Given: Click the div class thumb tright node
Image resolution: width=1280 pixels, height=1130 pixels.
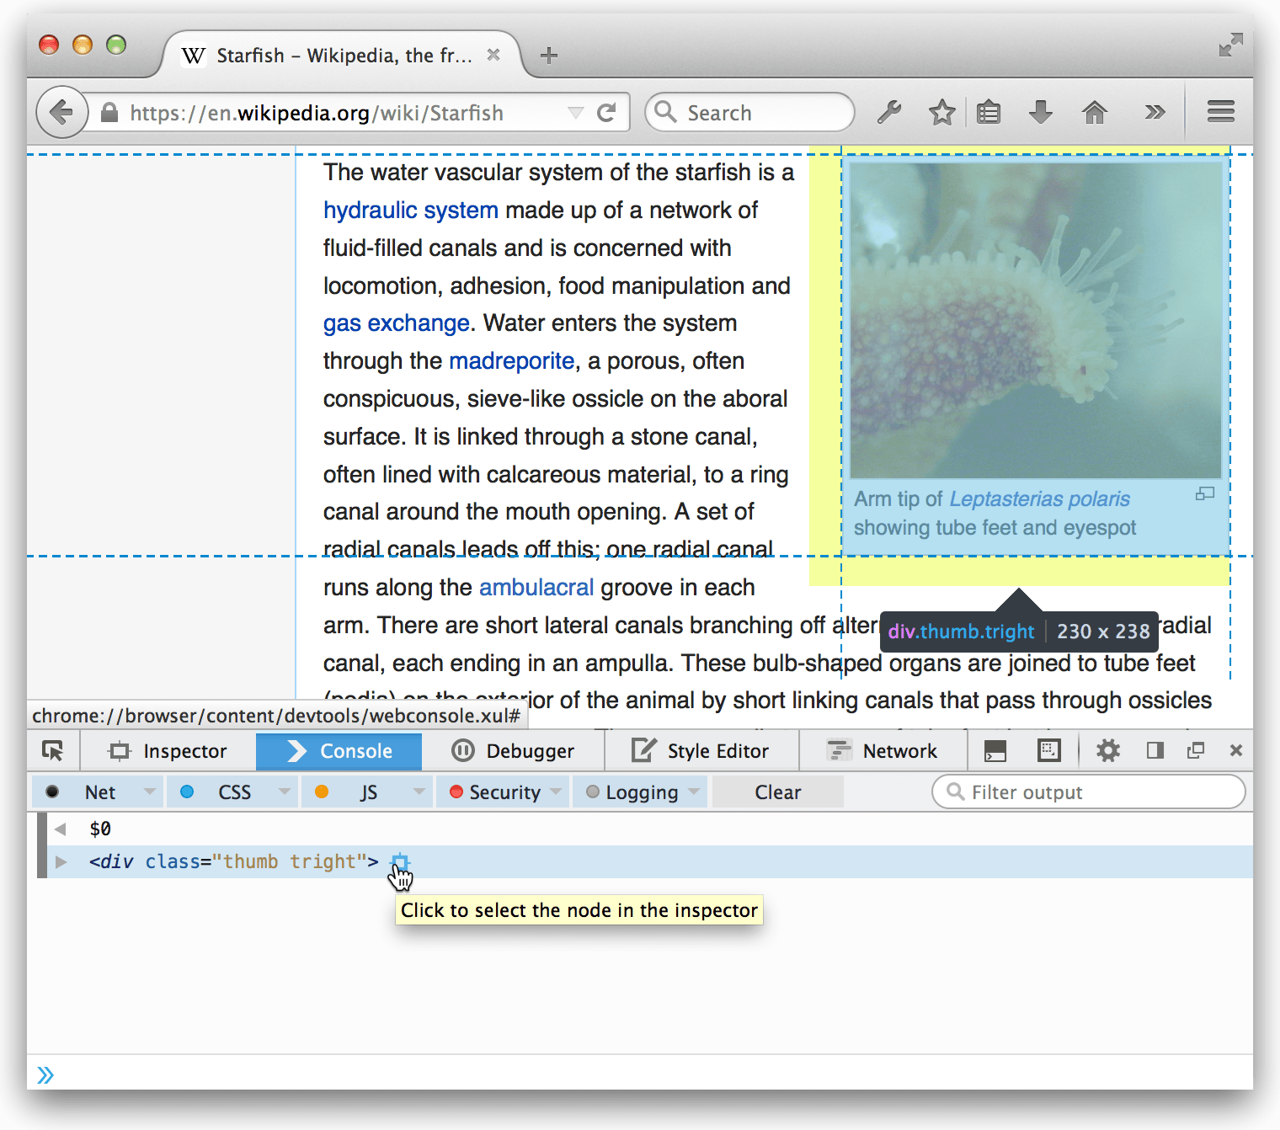Looking at the screenshot, I should [x=234, y=862].
